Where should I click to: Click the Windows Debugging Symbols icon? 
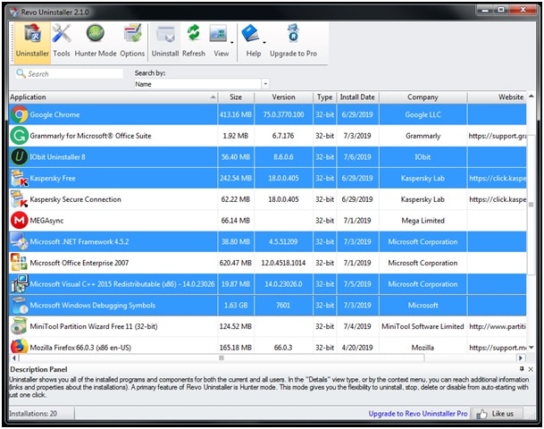(20, 305)
